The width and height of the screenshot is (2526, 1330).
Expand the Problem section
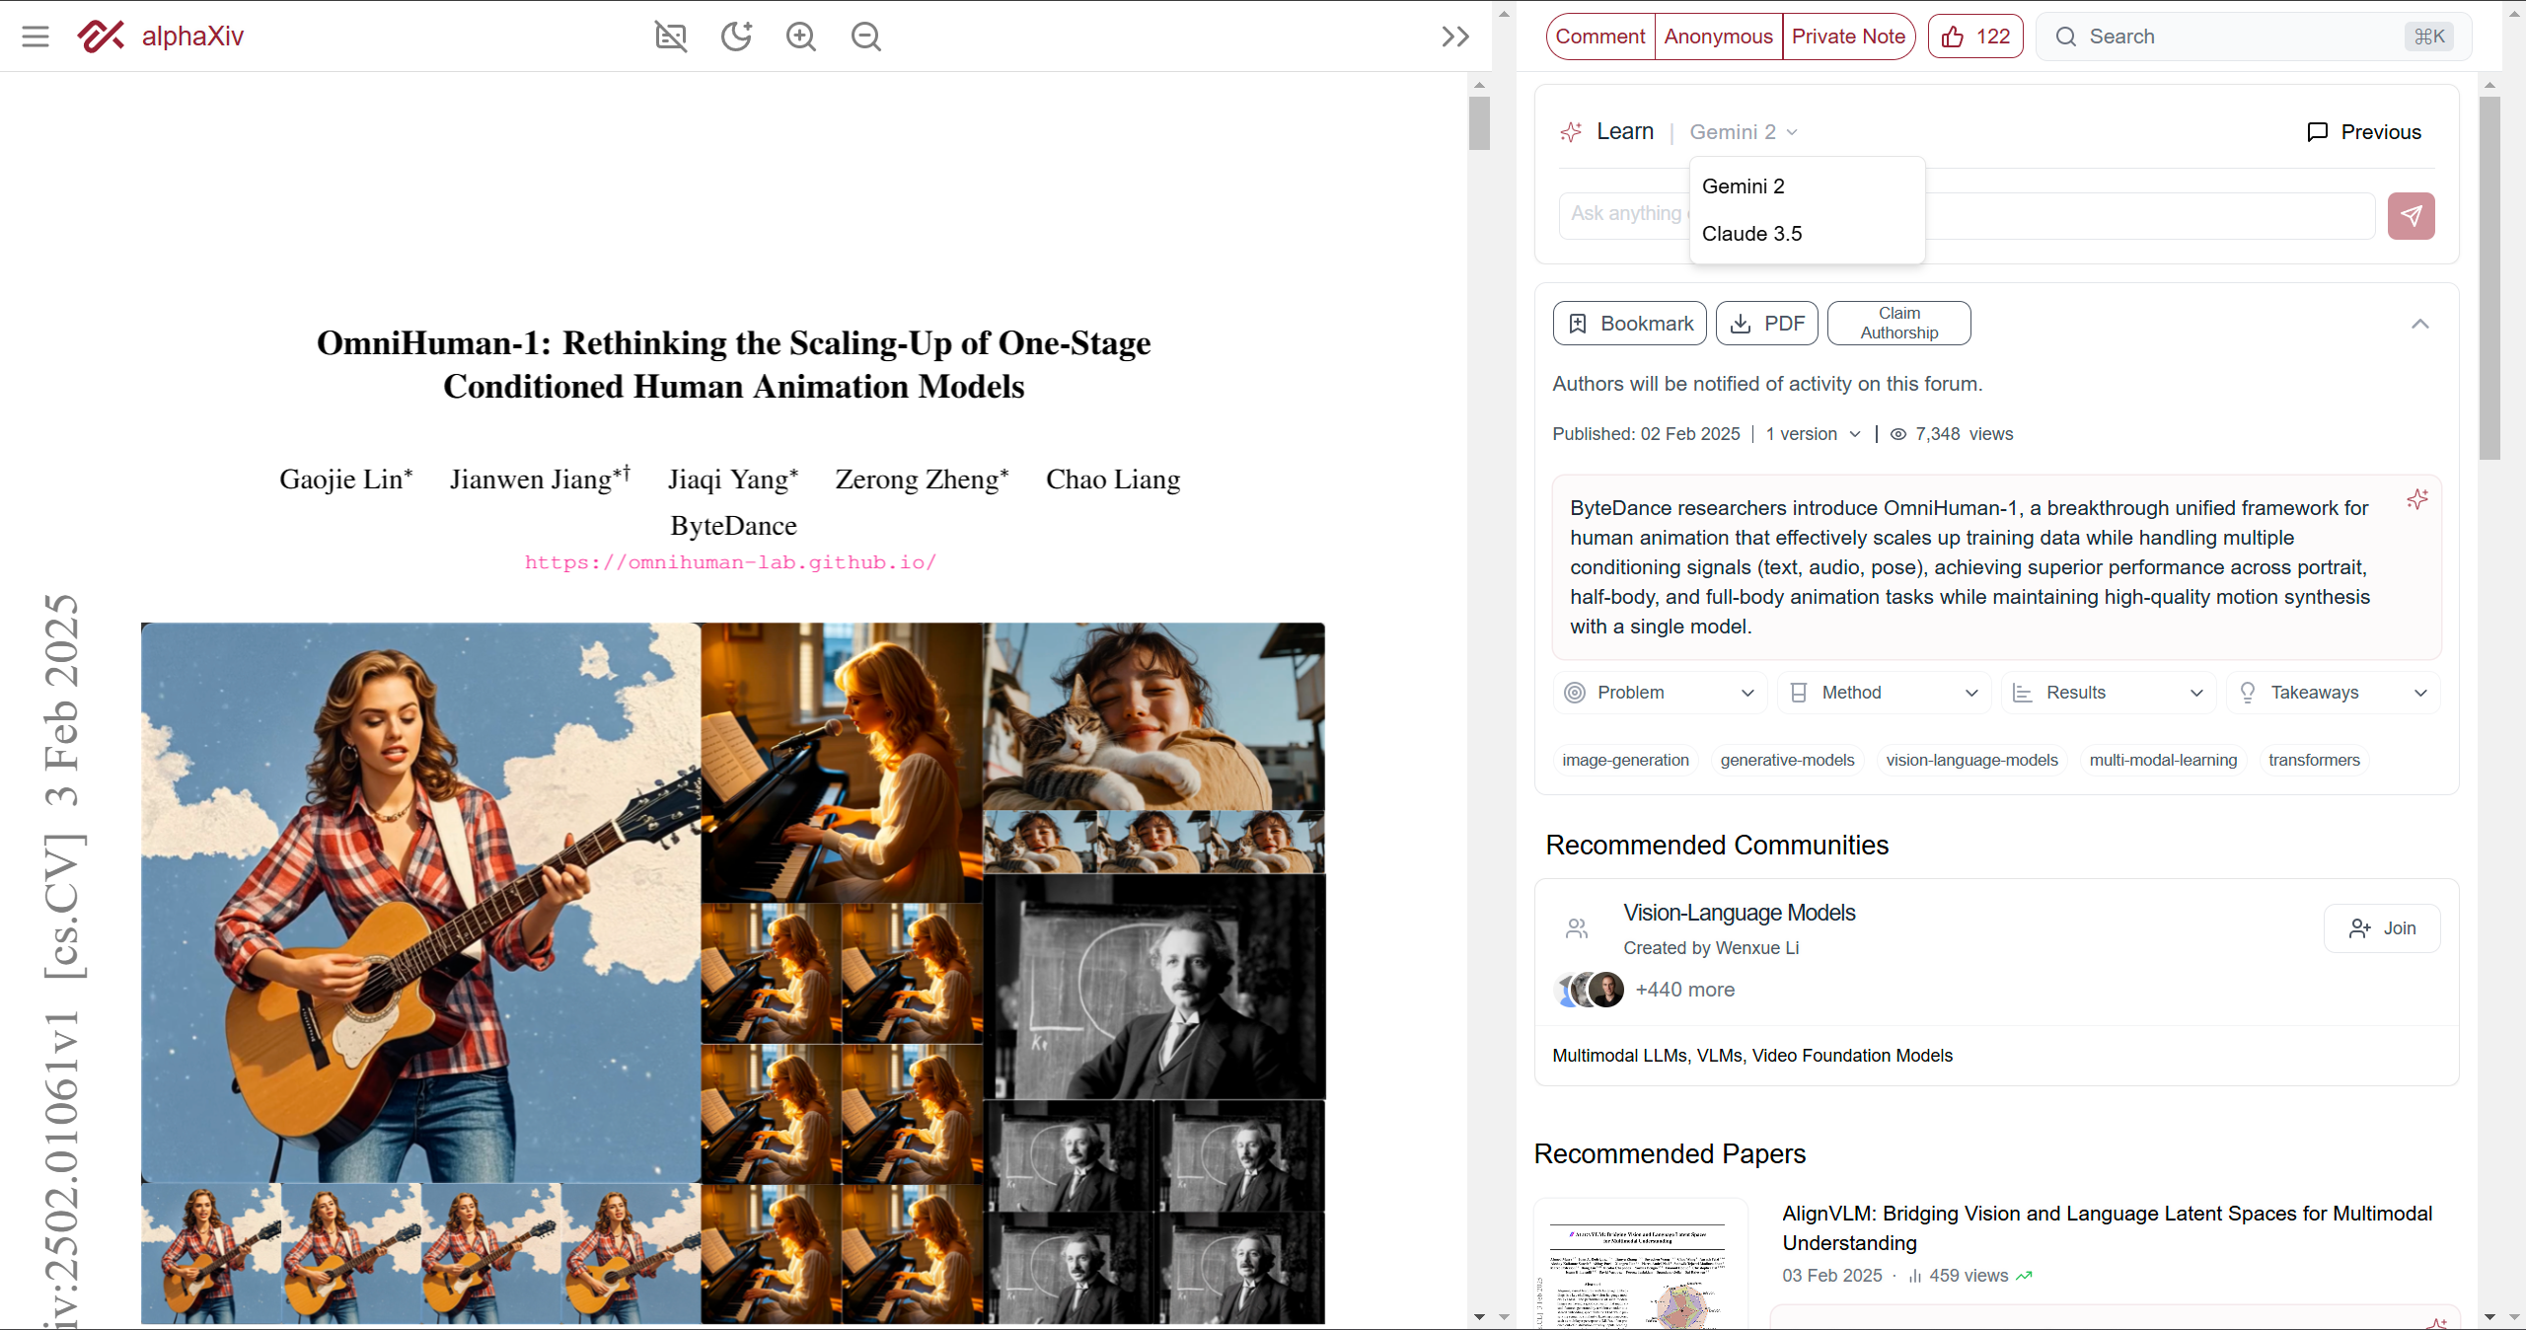[x=1662, y=693]
